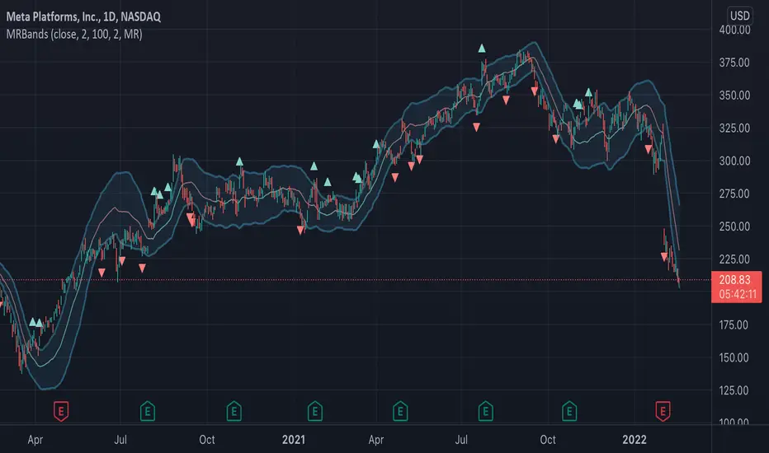Viewport: 769px width, 453px height.
Task: Select the 400.00 level on the price scale
Action: [x=734, y=30]
